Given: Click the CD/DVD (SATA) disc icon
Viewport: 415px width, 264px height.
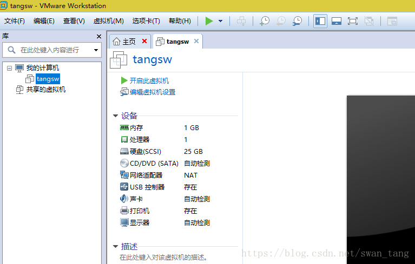Looking at the screenshot, I should coord(124,163).
